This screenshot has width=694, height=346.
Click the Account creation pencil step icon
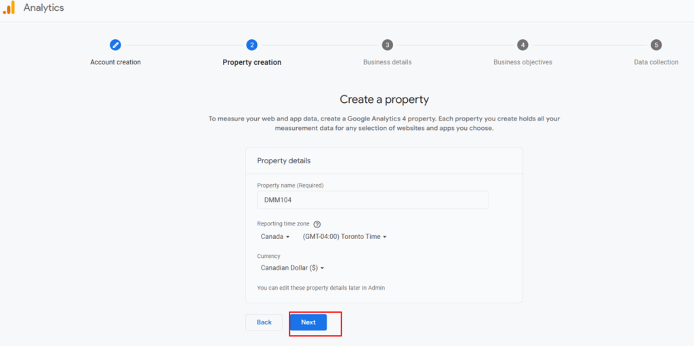[115, 45]
